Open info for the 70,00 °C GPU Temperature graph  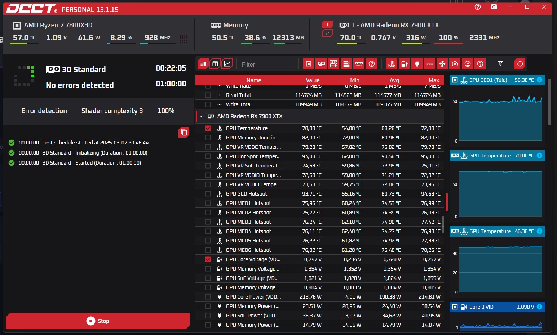(539, 156)
